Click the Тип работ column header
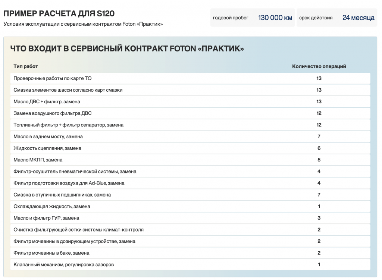Screen dimensions: 382x280 coord(26,66)
